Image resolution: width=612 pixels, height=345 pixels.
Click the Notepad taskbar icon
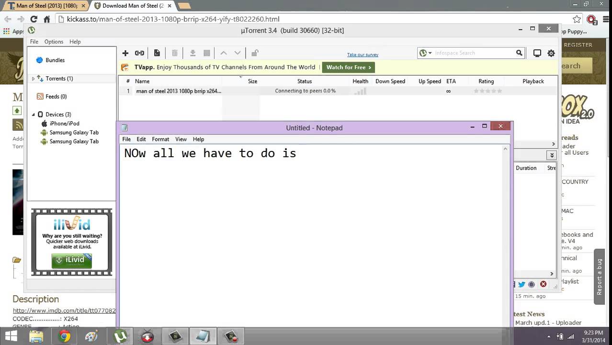click(203, 336)
